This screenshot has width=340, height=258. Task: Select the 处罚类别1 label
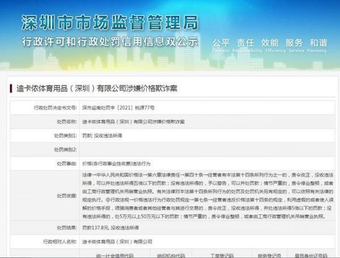(66, 136)
